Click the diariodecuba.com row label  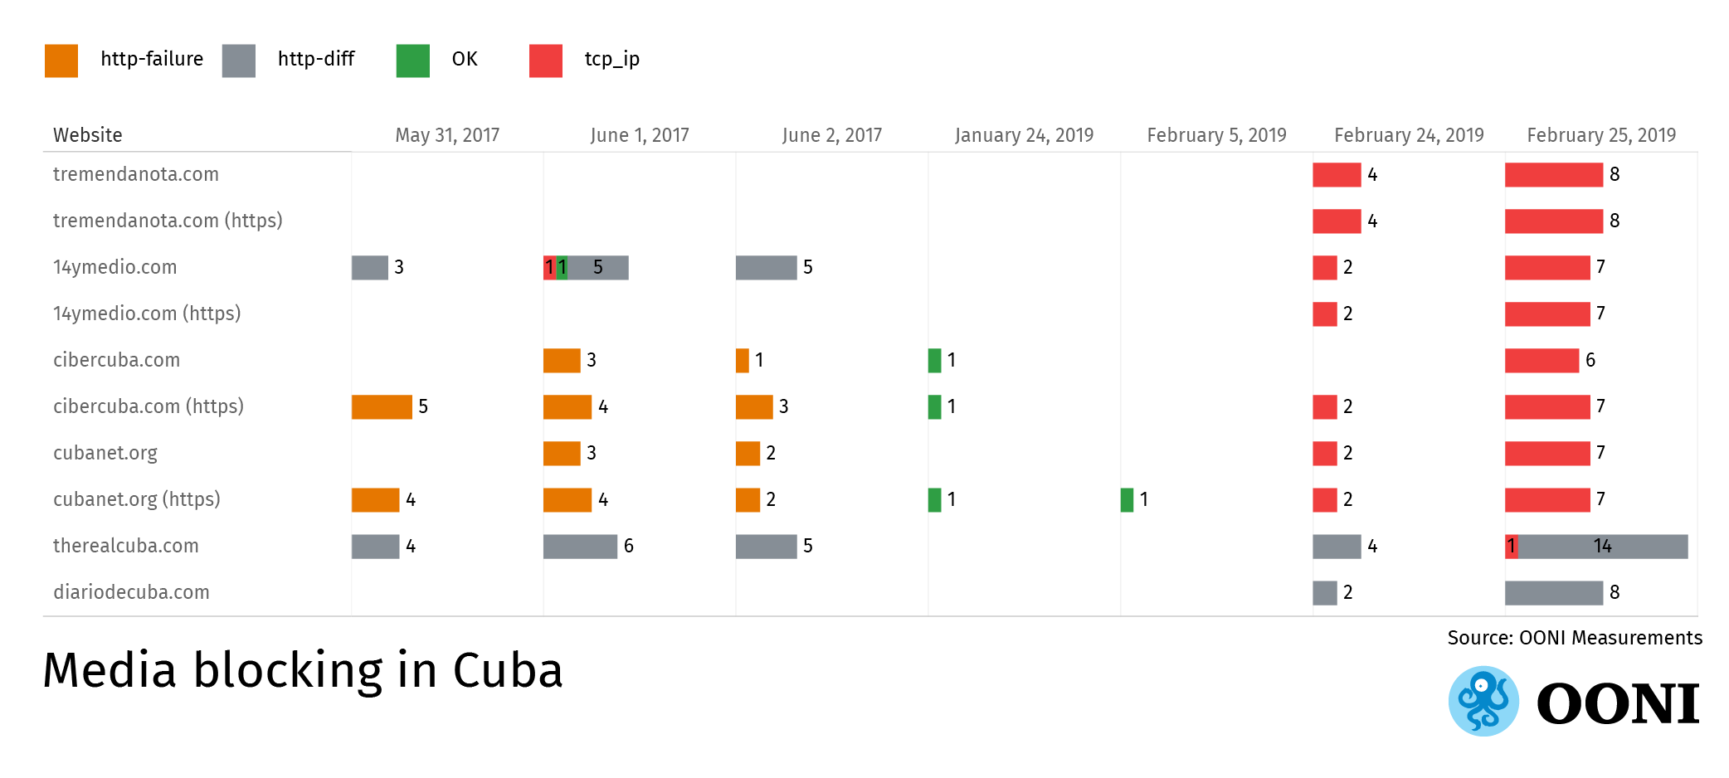pos(131,592)
